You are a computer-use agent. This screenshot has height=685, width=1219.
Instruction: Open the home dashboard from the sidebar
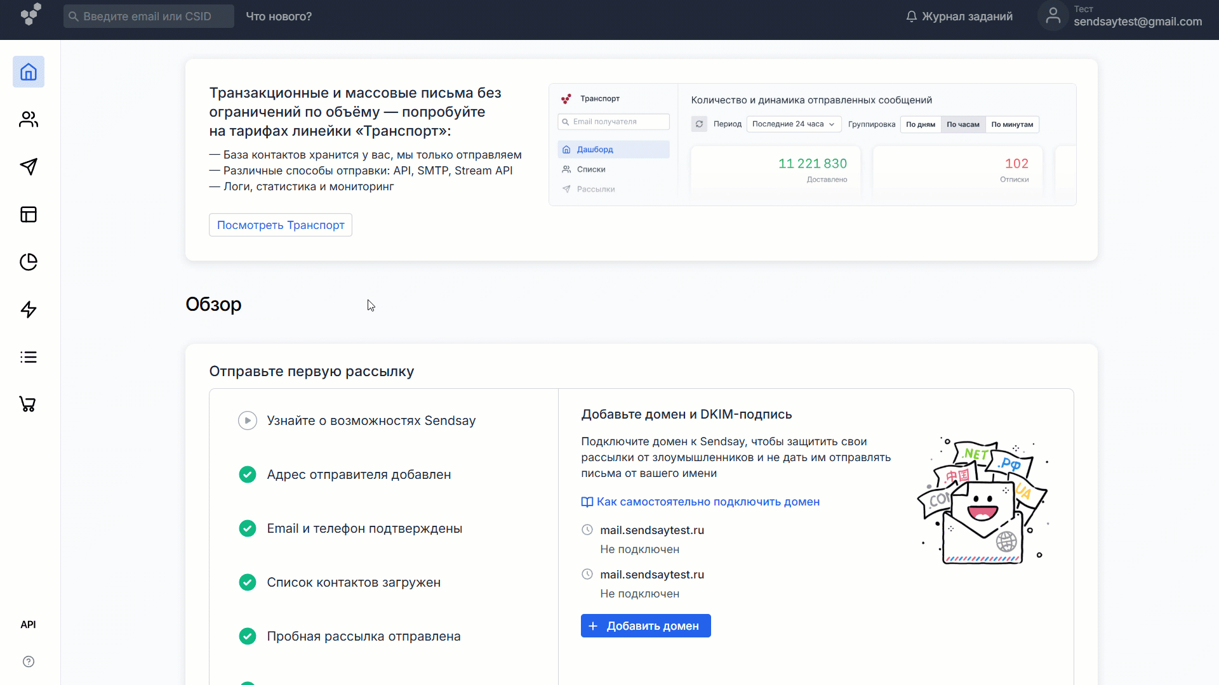(29, 72)
